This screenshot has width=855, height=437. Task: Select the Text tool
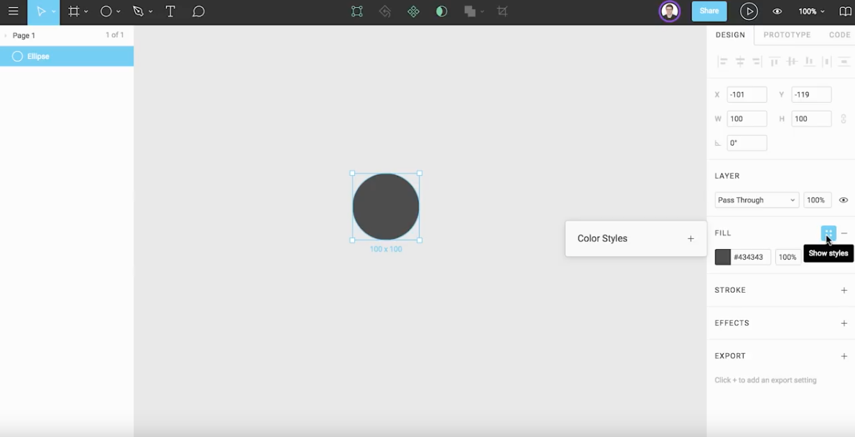click(170, 11)
